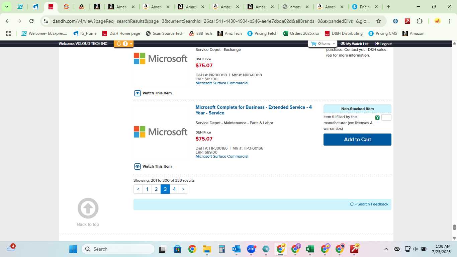Open a new browser tab

point(388,7)
